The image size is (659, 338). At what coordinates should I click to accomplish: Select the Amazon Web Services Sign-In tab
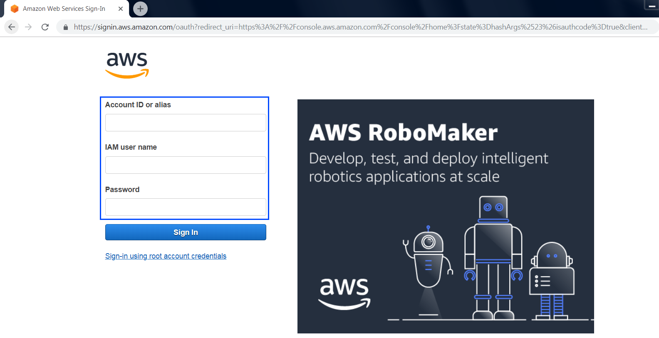(x=64, y=9)
